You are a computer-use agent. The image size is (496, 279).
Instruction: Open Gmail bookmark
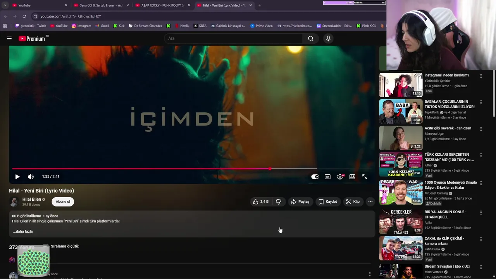coord(102,26)
